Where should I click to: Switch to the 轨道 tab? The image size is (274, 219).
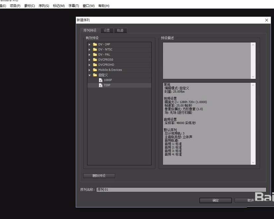click(x=120, y=30)
